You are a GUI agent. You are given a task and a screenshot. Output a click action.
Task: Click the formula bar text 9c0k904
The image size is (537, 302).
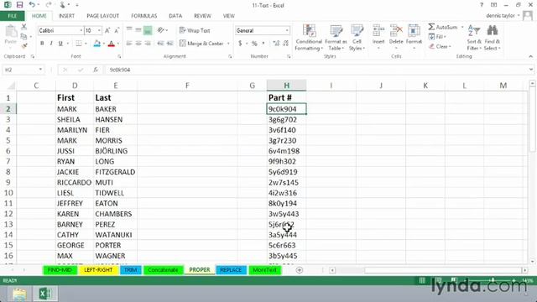pyautogui.click(x=120, y=70)
